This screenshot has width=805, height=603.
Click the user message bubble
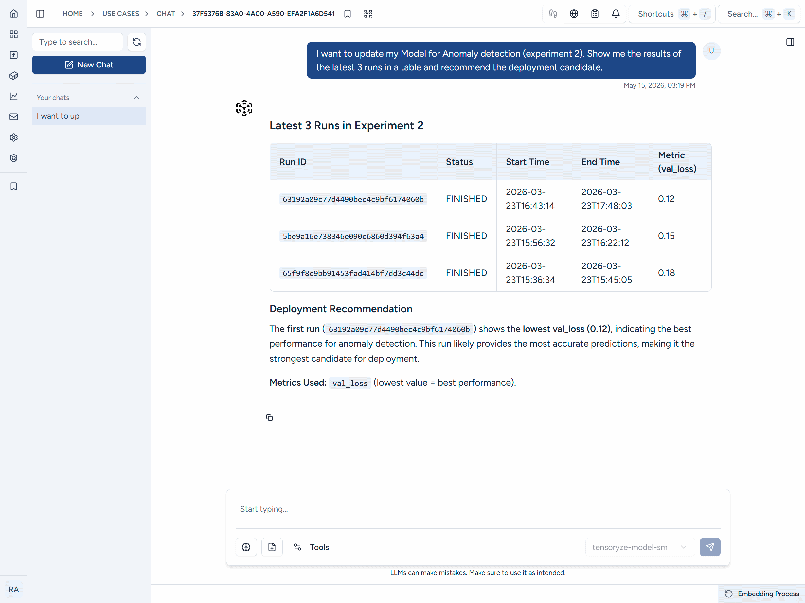pos(501,60)
